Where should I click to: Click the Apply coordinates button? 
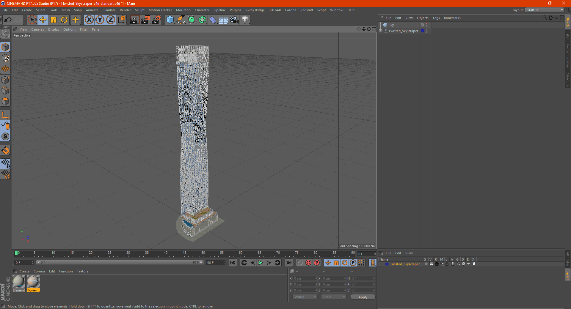pos(363,297)
